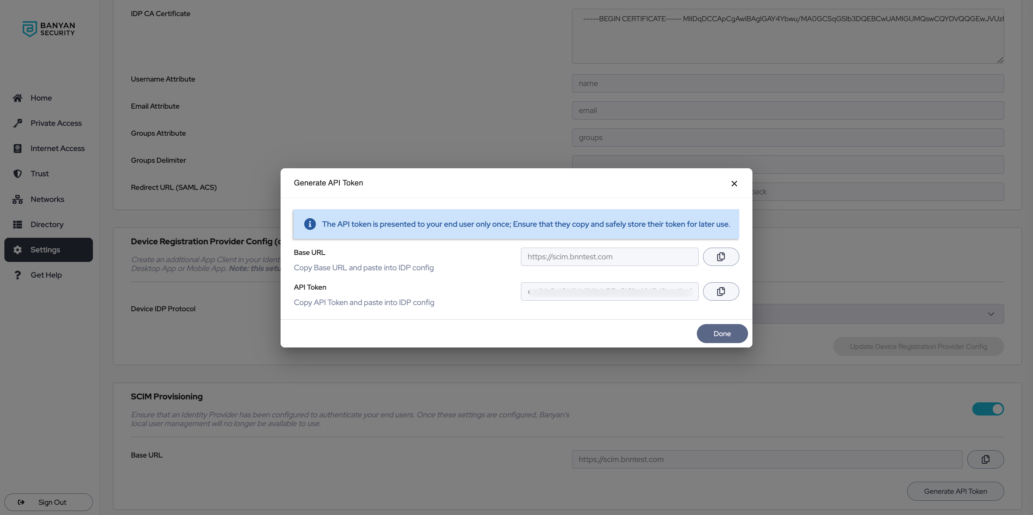Viewport: 1033px width, 515px height.
Task: Click the Generate API Token button
Action: tap(955, 491)
